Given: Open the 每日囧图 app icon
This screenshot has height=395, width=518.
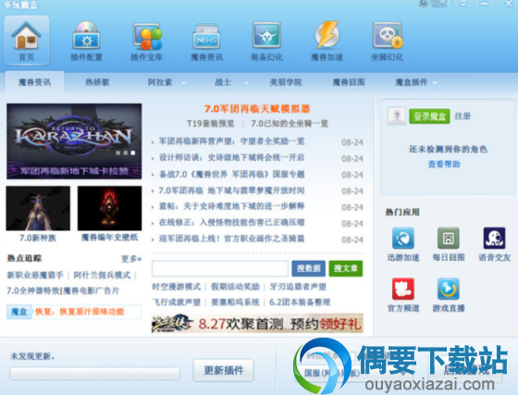Looking at the screenshot, I should pyautogui.click(x=449, y=238).
